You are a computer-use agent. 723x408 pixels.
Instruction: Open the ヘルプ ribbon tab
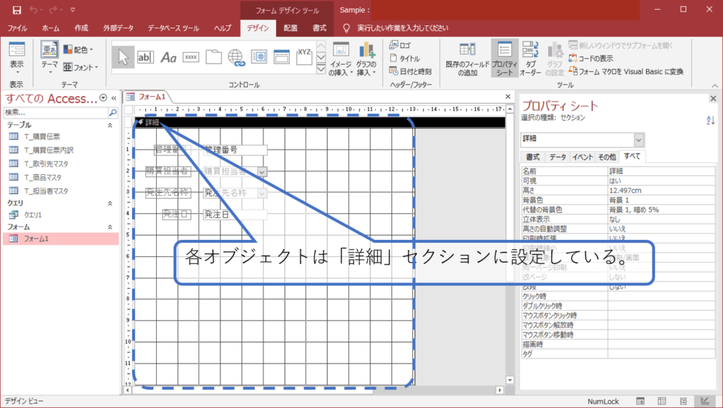[222, 28]
